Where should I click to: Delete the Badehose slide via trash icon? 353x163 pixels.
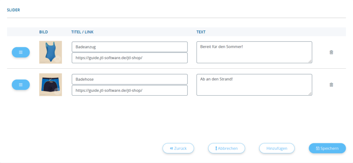tap(331, 85)
